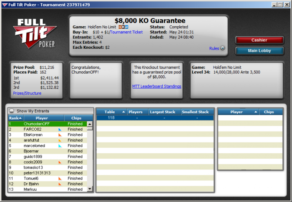Click the Congratulations, ChumodanOFF! message

point(86,70)
